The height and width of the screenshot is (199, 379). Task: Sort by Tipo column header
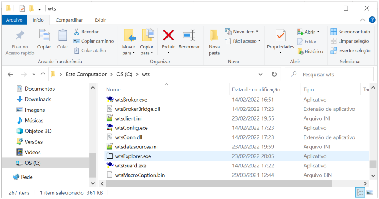pyautogui.click(x=309, y=89)
